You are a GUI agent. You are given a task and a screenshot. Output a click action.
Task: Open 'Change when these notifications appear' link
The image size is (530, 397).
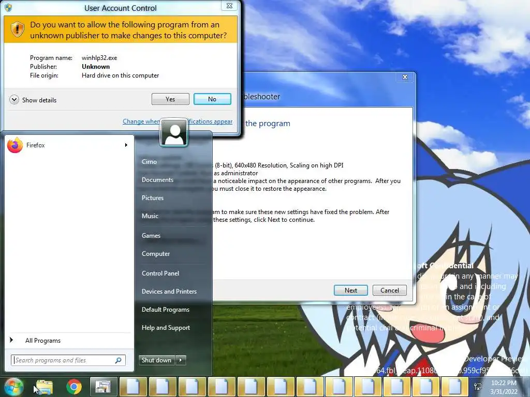click(x=178, y=121)
